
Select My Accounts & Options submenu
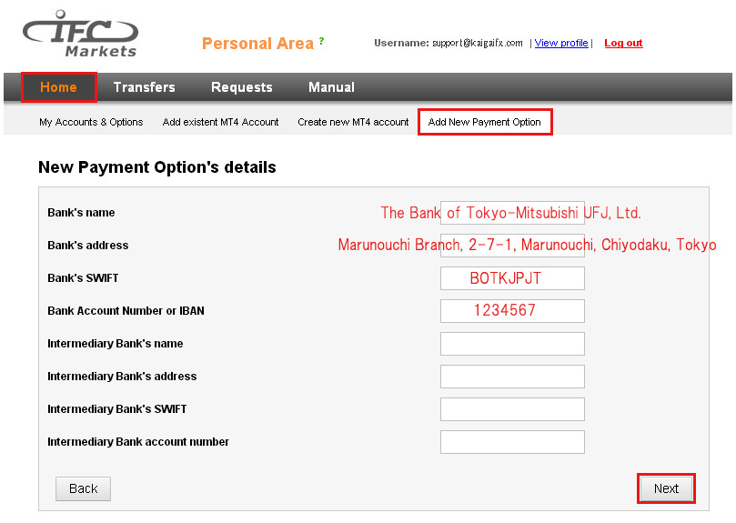click(x=91, y=122)
